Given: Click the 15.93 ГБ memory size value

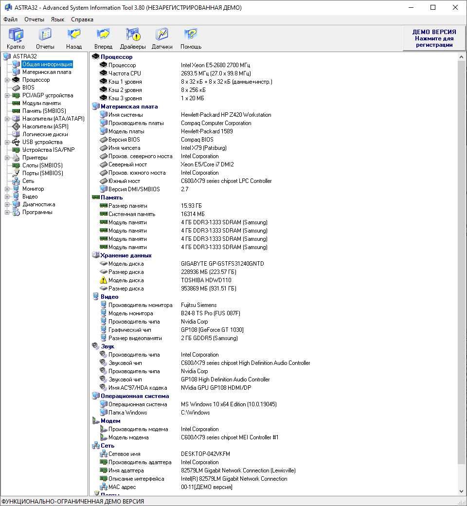Looking at the screenshot, I should coord(191,206).
